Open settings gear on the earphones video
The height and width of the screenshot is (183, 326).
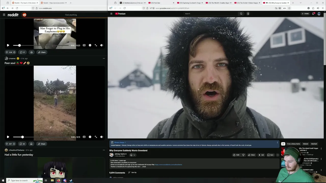90,45
